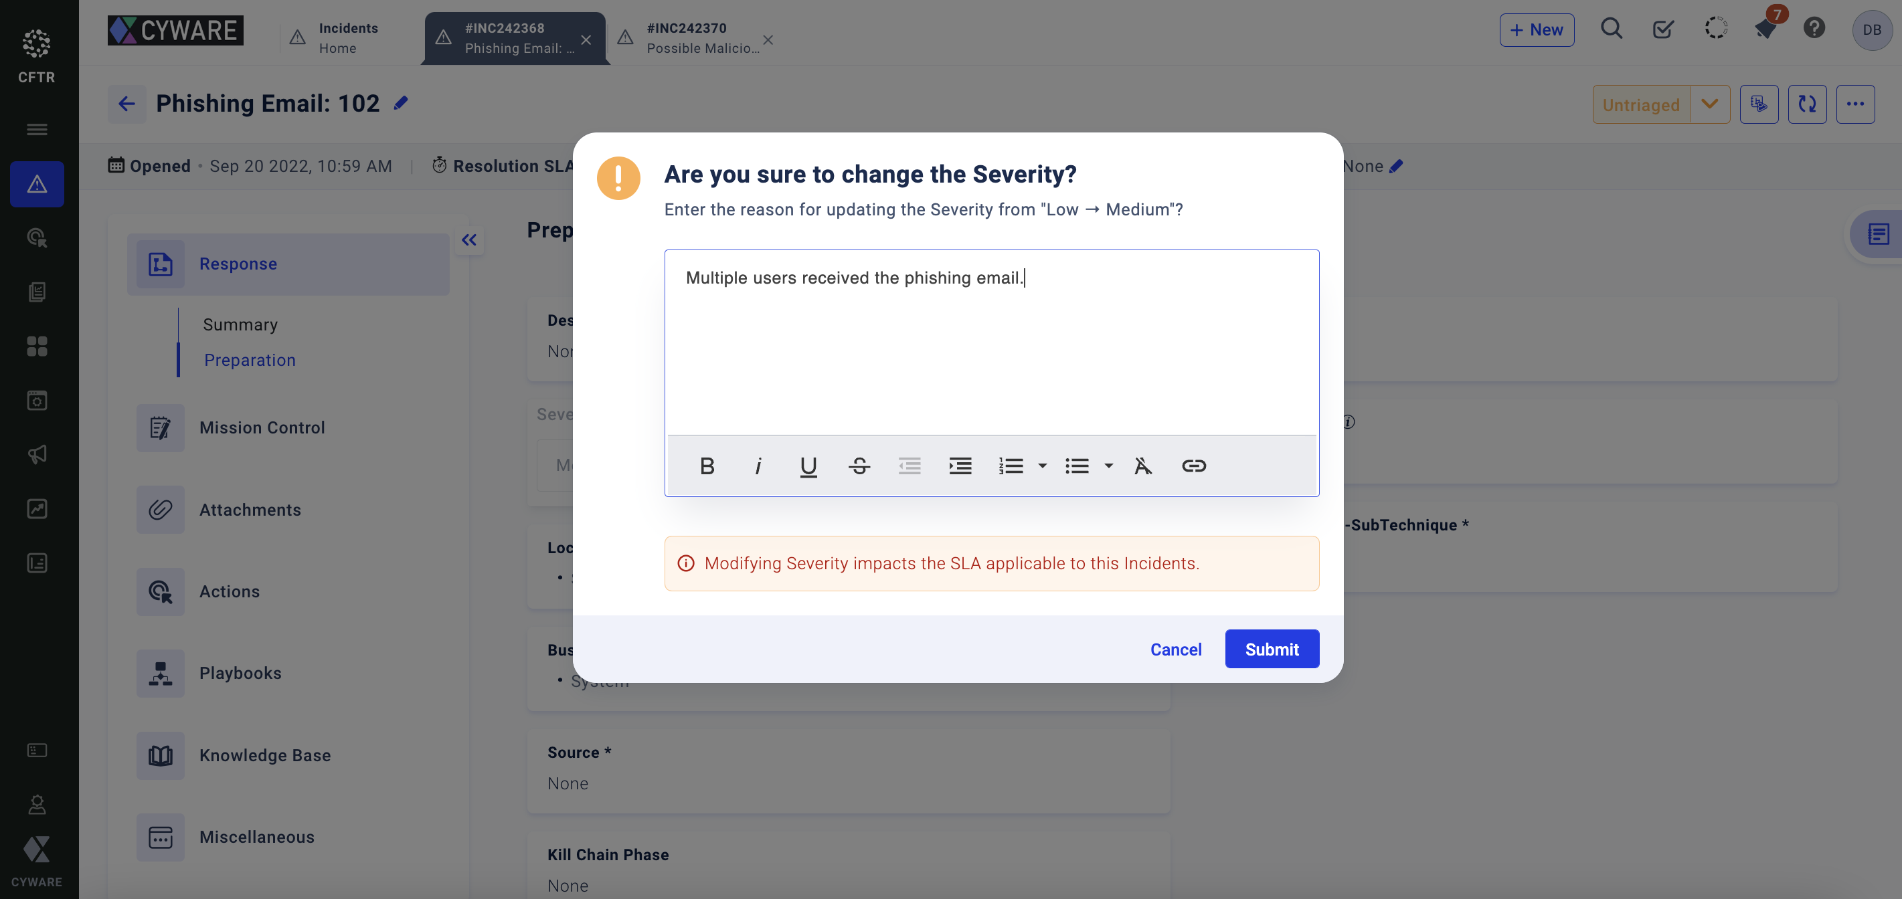Toggle italic text formatting
Screen dimensions: 1902x899
[x=758, y=466]
